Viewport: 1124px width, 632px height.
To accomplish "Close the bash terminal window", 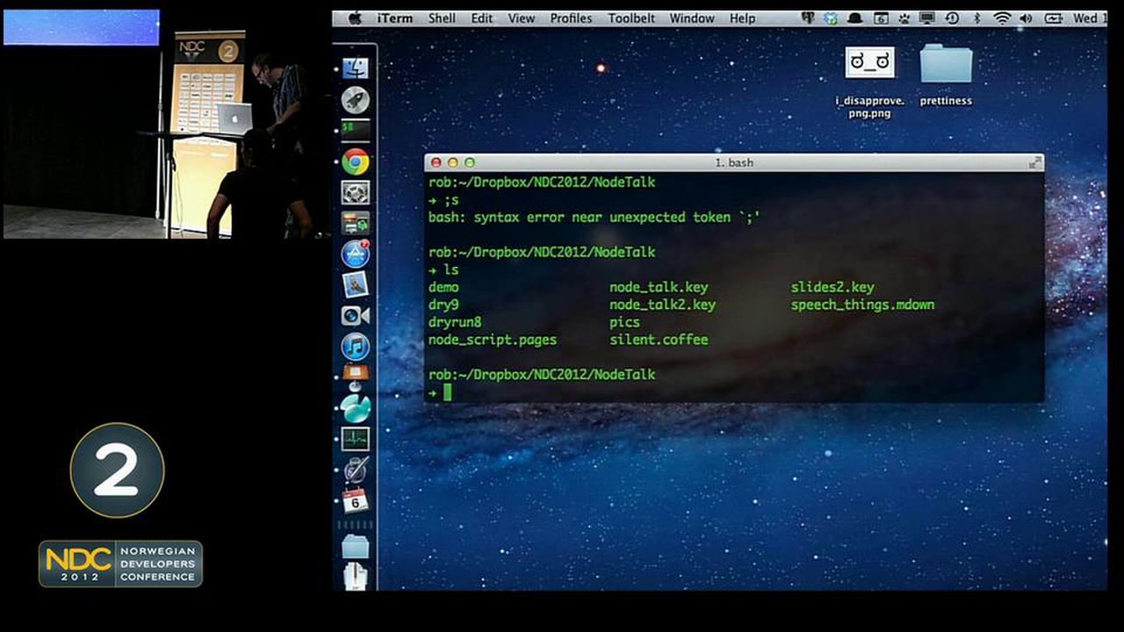I will click(436, 162).
